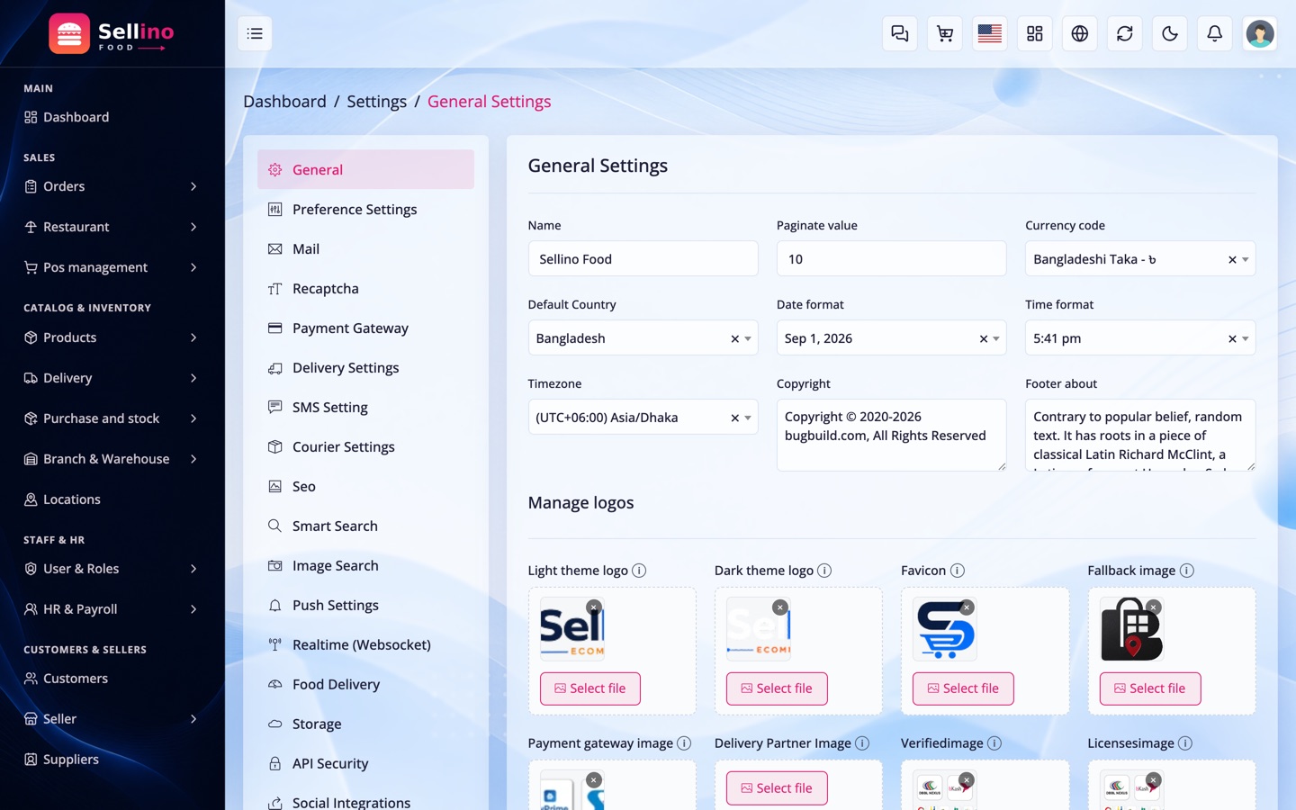The height and width of the screenshot is (810, 1296).
Task: Remove the Dark theme logo image
Action: click(780, 607)
